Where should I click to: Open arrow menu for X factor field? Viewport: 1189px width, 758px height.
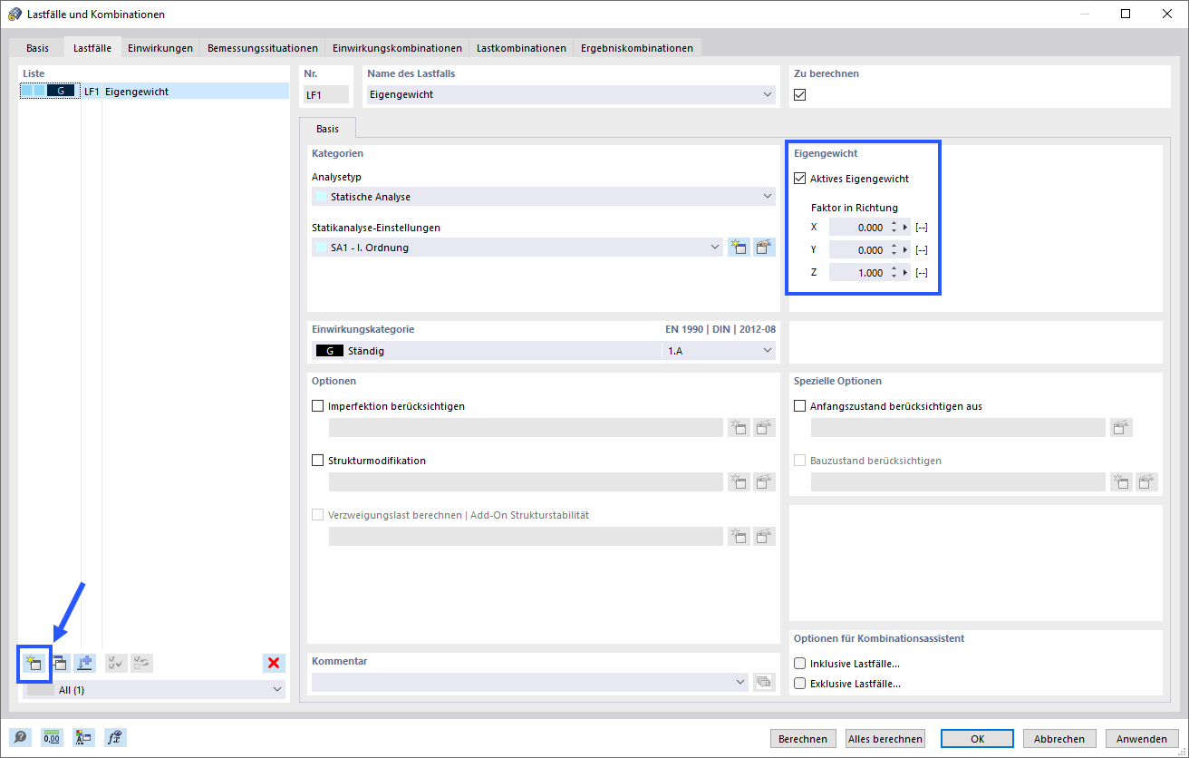tap(905, 228)
